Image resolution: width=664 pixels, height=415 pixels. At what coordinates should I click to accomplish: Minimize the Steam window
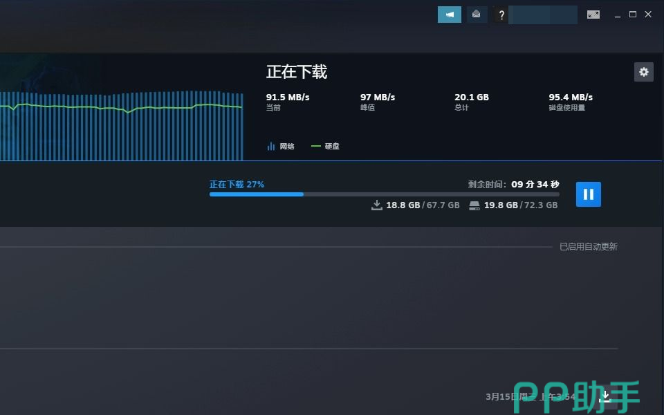point(616,15)
